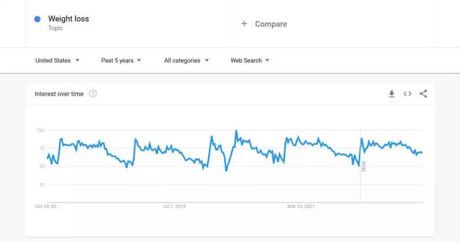Change the Web Search type dropdown
460x242 pixels.
(x=250, y=60)
